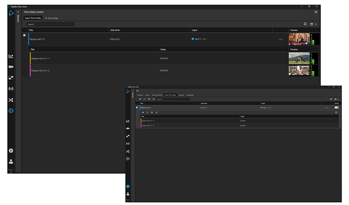
Task: Click the 01:00:00 delay value in Time Delay Control
Action: 164,59
